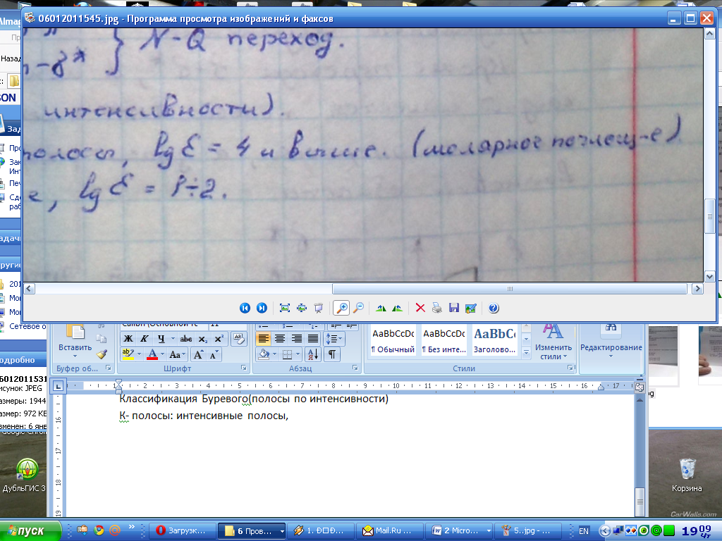Screen dimensions: 722x541
Task: Switch to Opera Загрузки taskbar window
Action: pos(183,530)
